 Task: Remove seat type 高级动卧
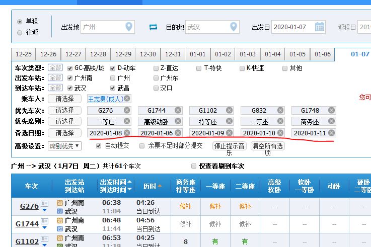pos(178,121)
